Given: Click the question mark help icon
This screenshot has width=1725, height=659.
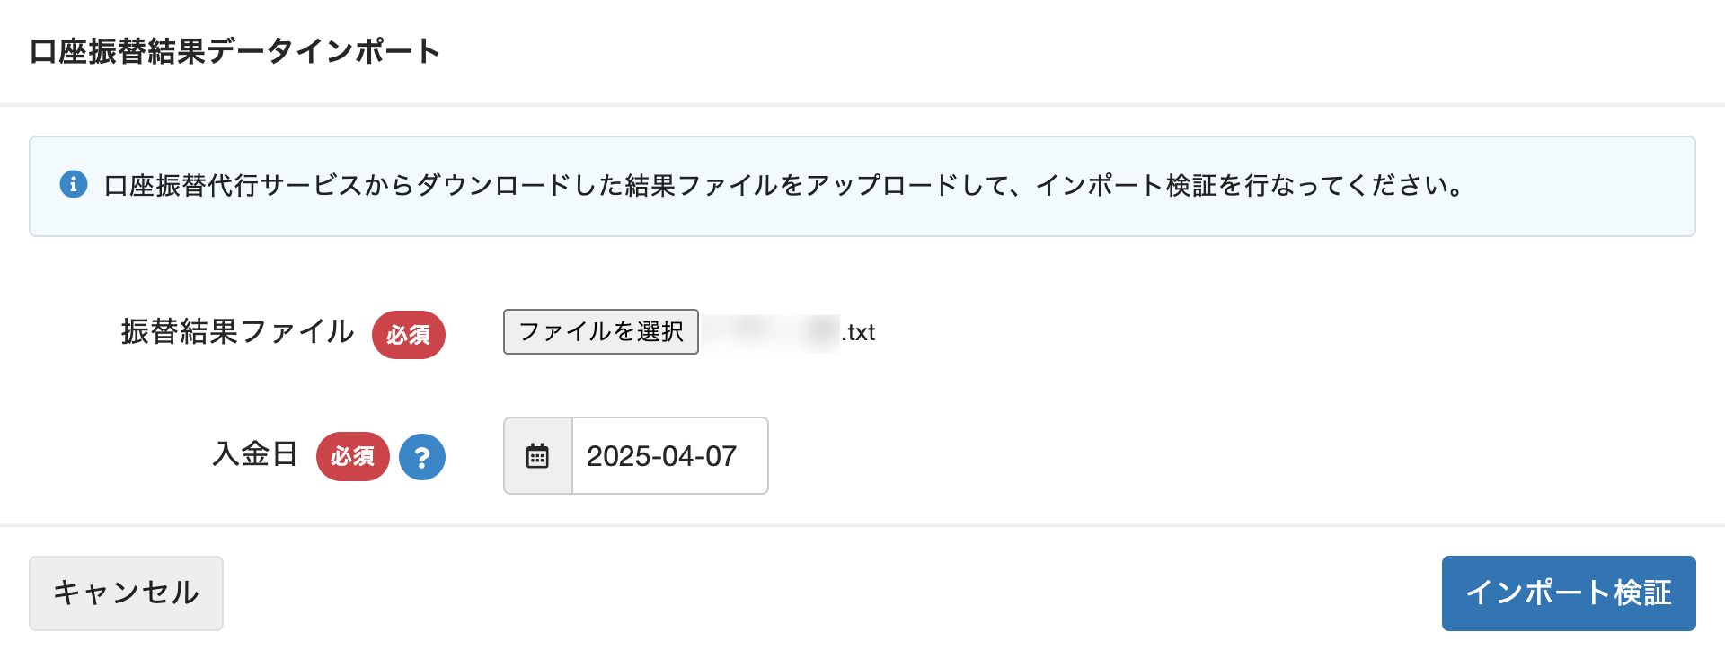Looking at the screenshot, I should (422, 457).
